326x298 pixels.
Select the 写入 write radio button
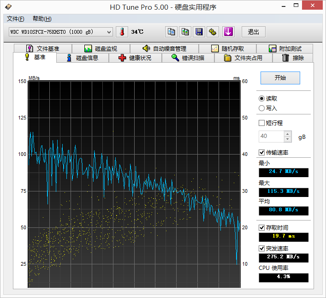(x=262, y=108)
